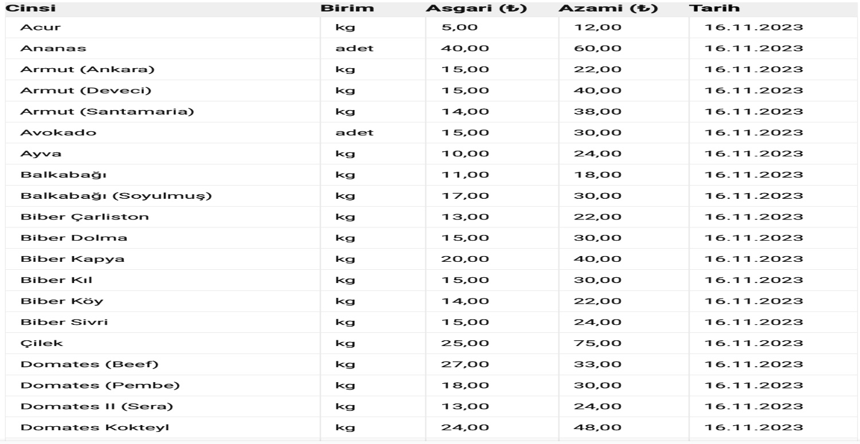Viewport: 860px width, 444px height.
Task: Sort by the Azami (₺) header
Action: click(x=608, y=9)
